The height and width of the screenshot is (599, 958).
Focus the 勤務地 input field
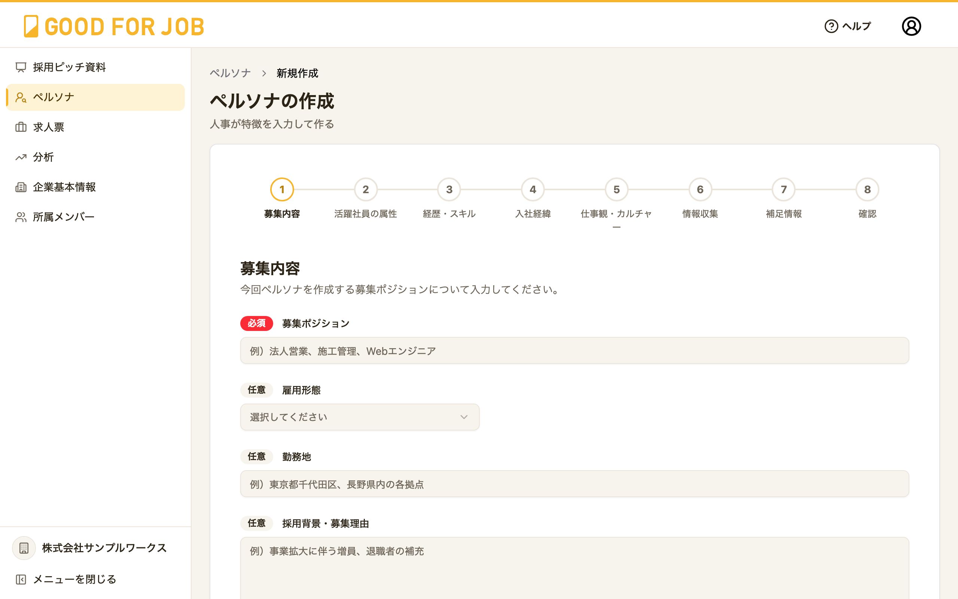click(x=574, y=484)
